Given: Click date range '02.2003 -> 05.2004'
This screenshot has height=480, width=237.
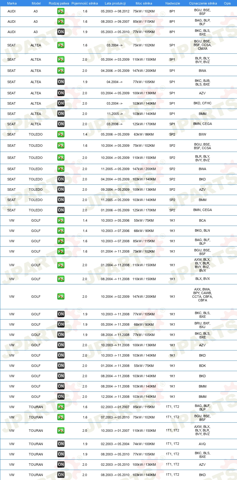Looking at the screenshot, I should coord(115,444).
